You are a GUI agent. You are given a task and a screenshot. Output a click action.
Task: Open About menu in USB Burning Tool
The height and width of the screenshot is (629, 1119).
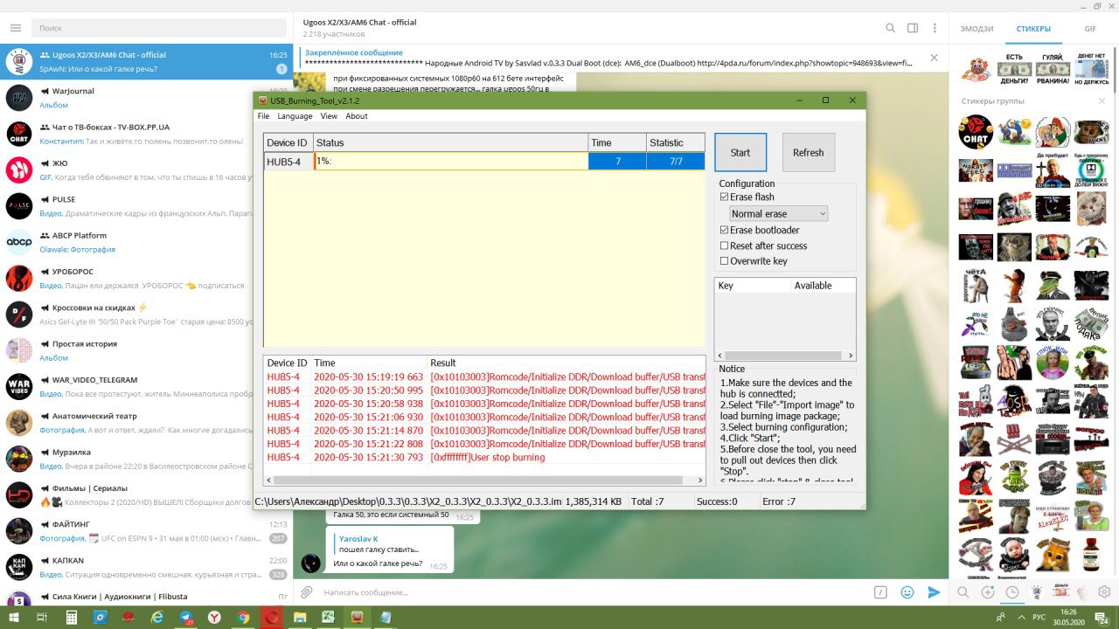(x=357, y=116)
